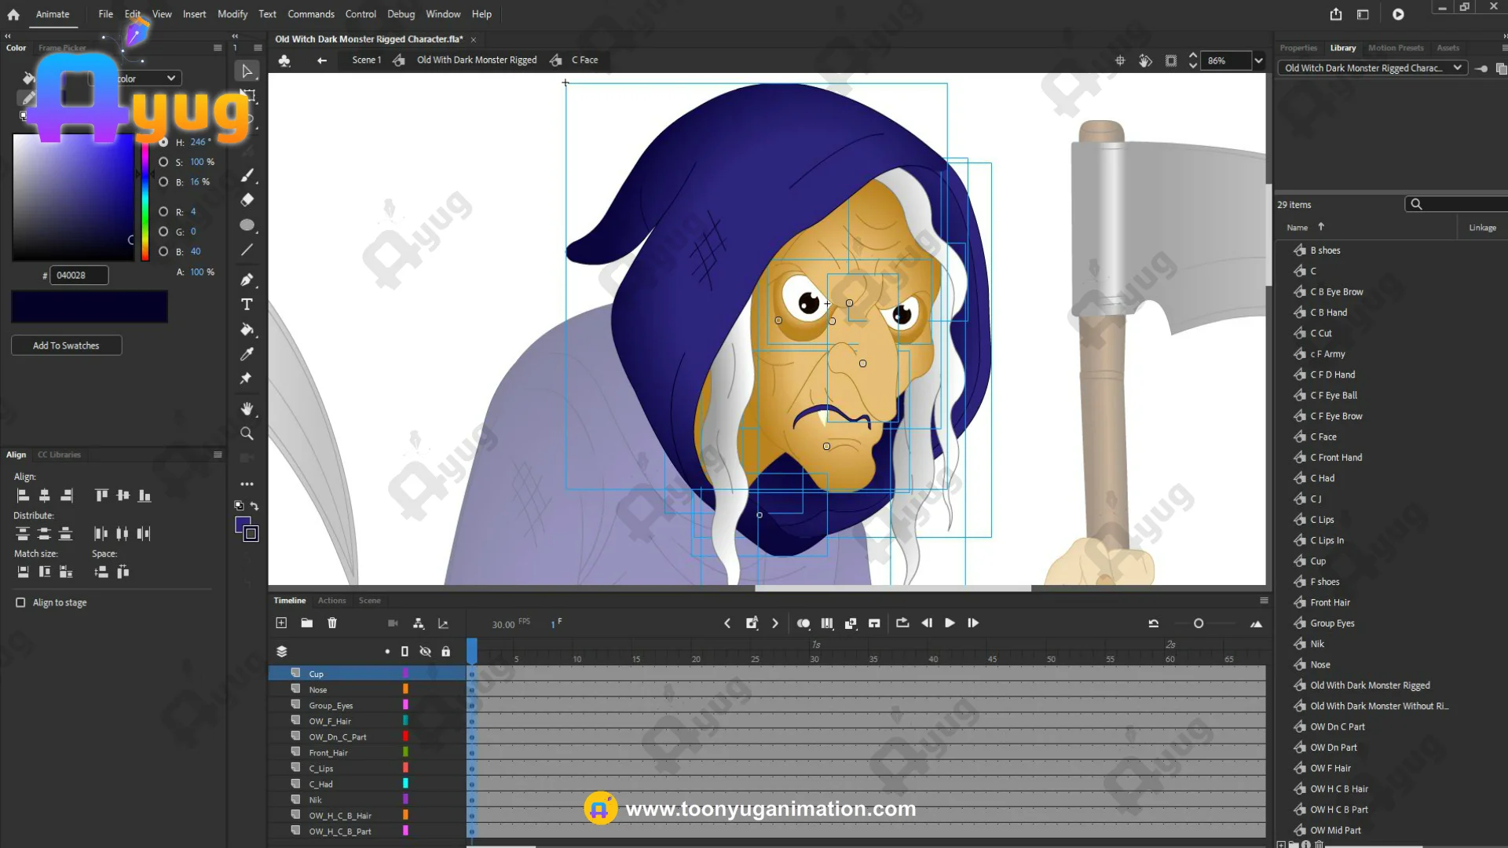Click the new layer icon in timeline
This screenshot has width=1508, height=848.
[x=281, y=623]
